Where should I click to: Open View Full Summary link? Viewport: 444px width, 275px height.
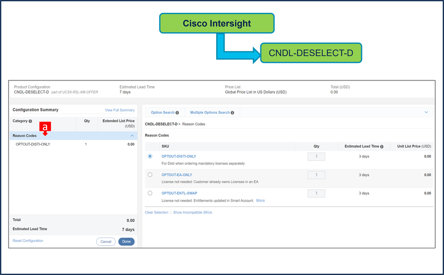point(120,110)
